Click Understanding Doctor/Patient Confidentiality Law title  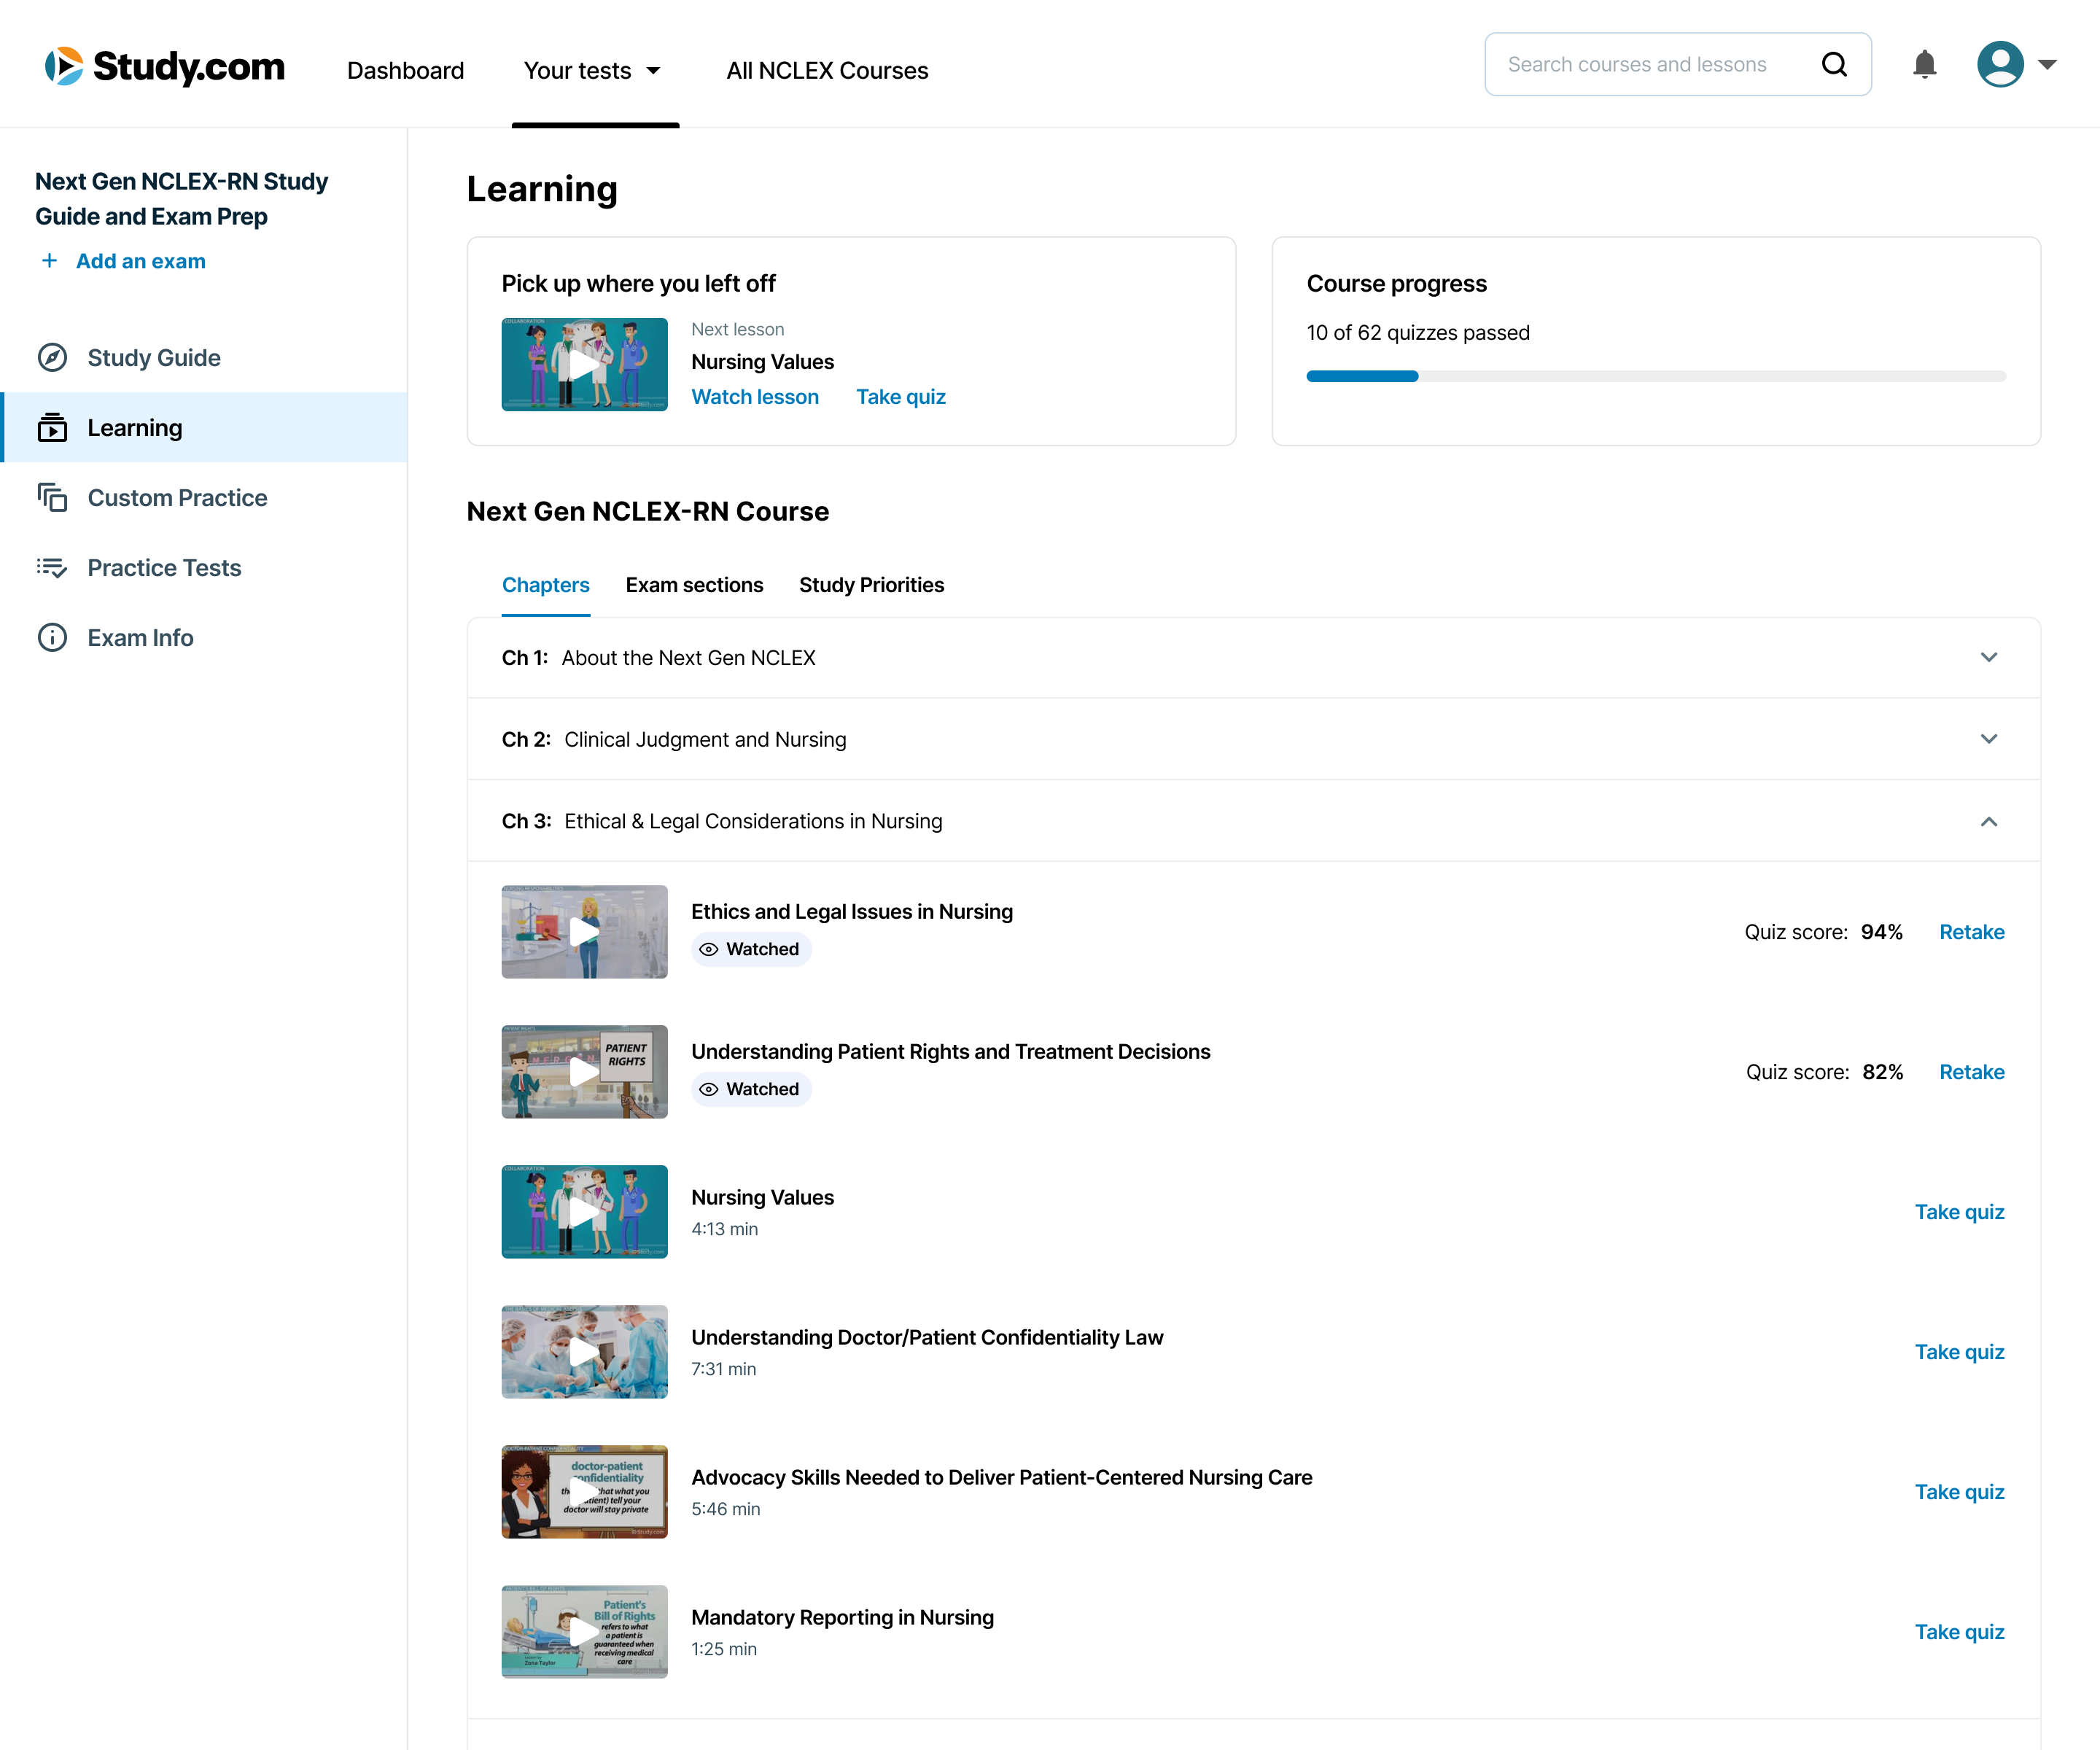927,1337
